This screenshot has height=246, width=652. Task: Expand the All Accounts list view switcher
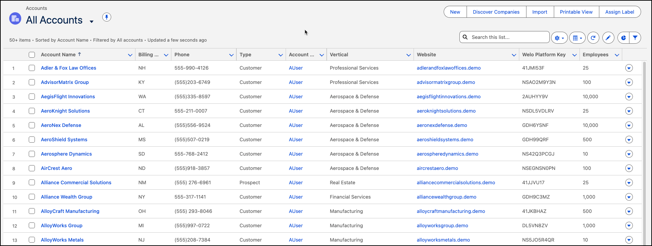91,21
